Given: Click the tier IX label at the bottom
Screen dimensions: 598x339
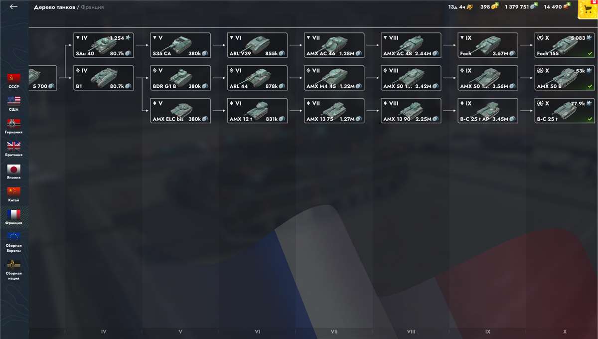Looking at the screenshot, I should pos(488,332).
